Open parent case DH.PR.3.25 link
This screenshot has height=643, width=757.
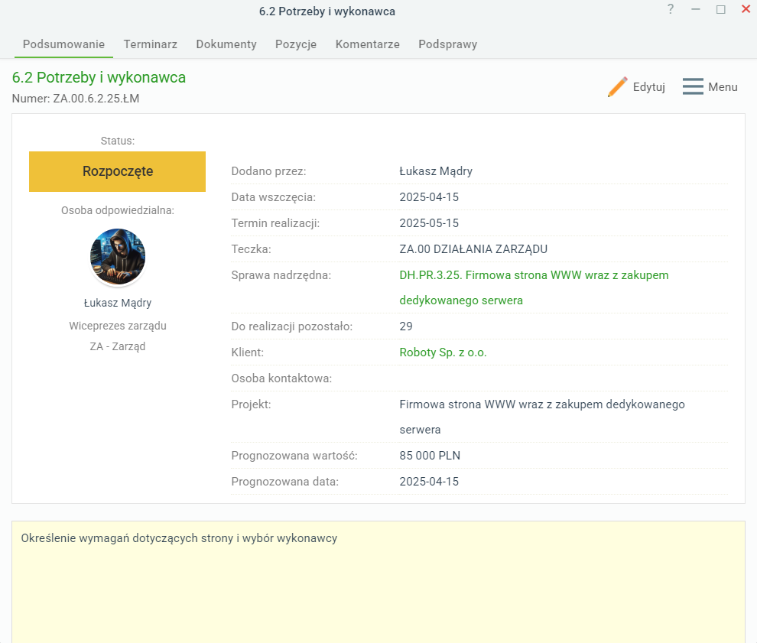534,287
